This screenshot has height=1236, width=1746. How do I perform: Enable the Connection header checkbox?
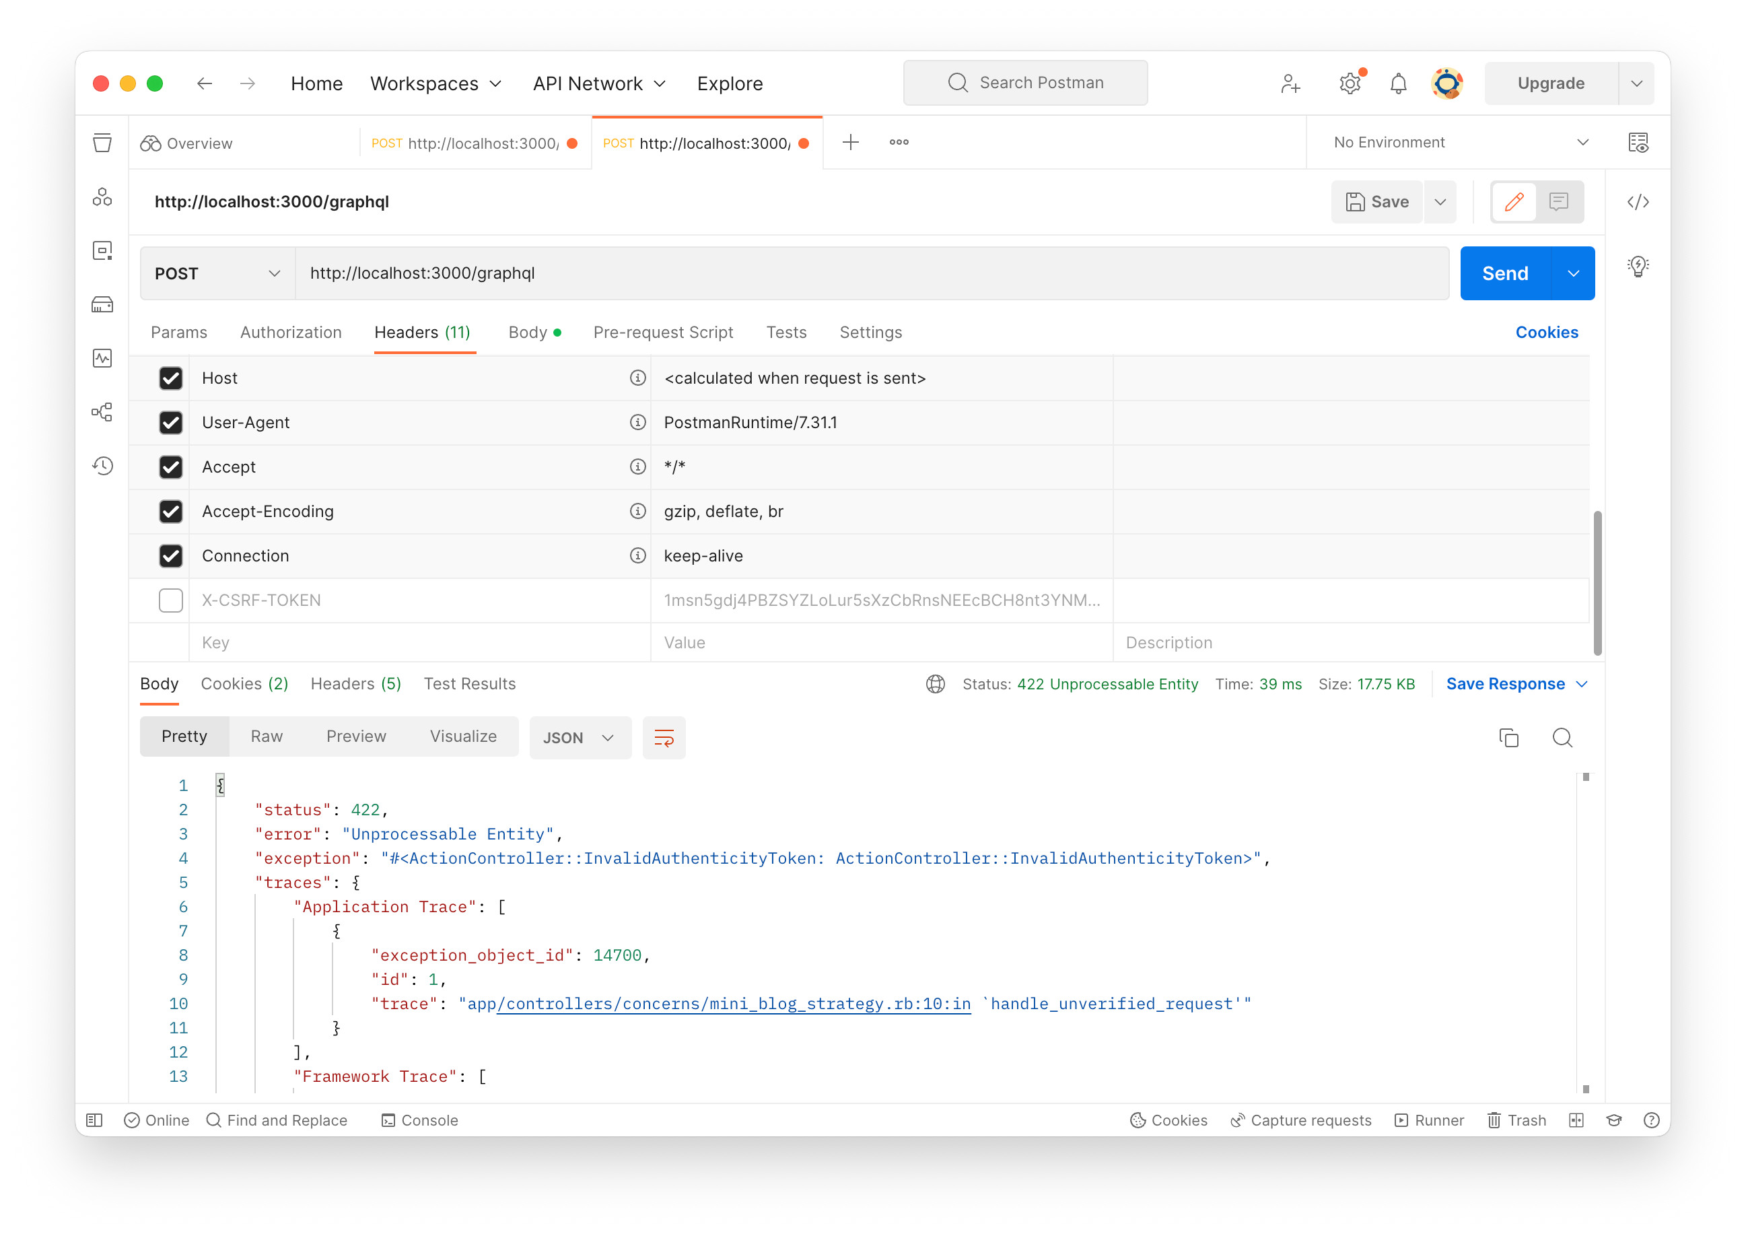[171, 555]
